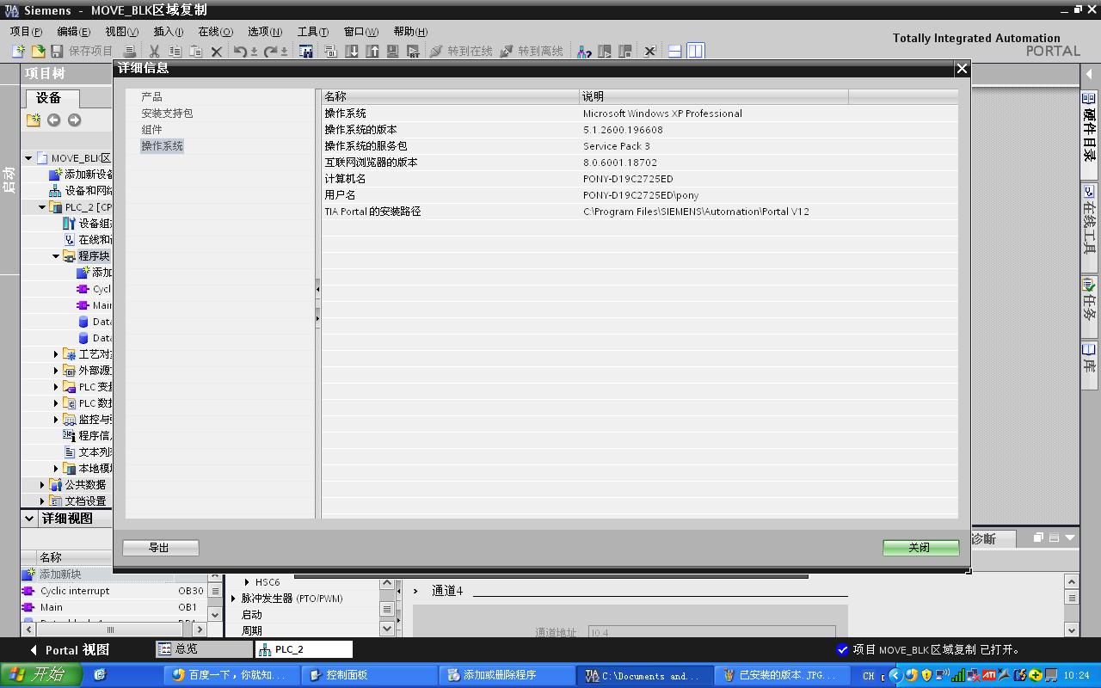Click the Start CPU toolbar icon
The width and height of the screenshot is (1101, 688).
605,52
